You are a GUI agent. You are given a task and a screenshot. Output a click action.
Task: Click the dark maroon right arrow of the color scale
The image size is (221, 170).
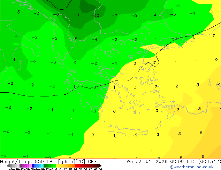pyautogui.click(x=100, y=165)
